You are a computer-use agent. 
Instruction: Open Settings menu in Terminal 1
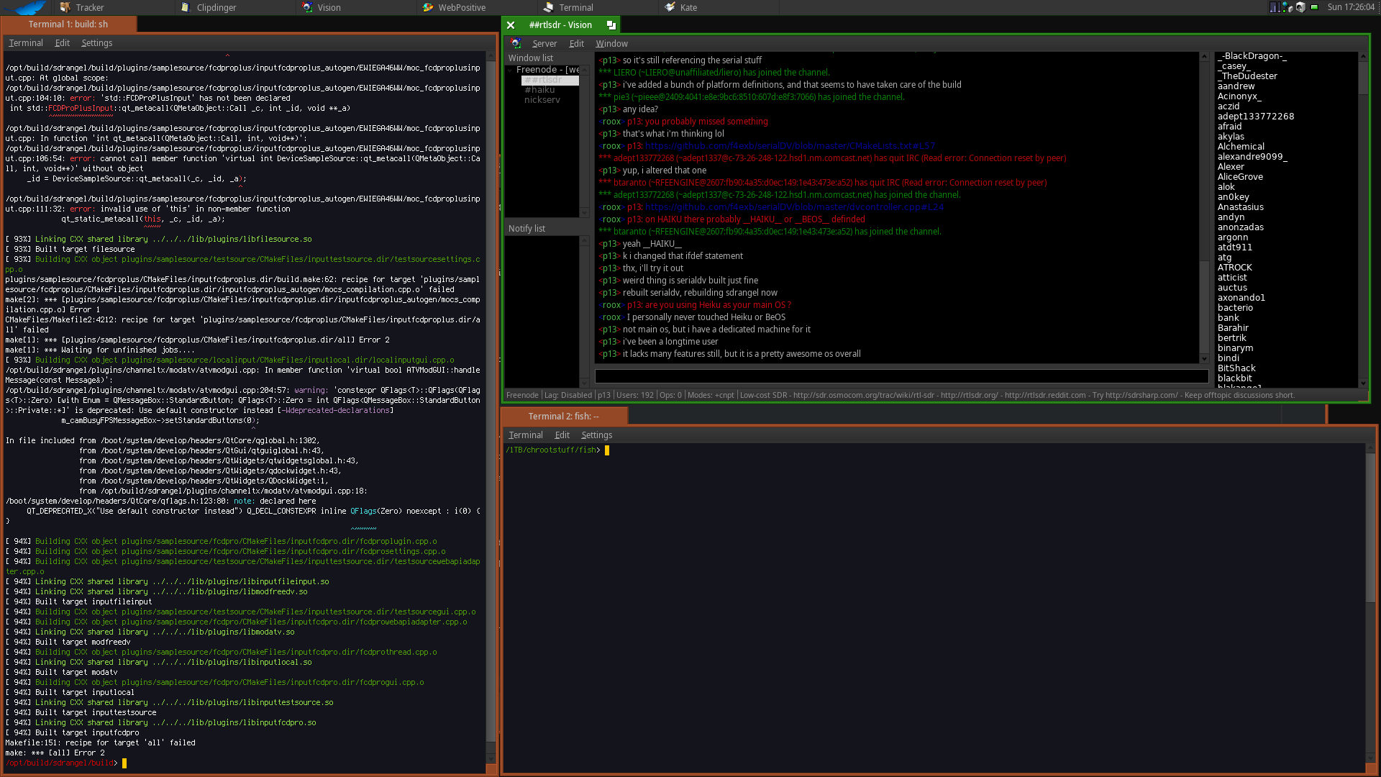pos(96,43)
